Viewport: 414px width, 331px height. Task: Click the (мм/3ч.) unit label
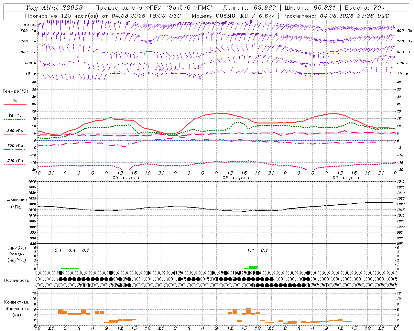17,248
